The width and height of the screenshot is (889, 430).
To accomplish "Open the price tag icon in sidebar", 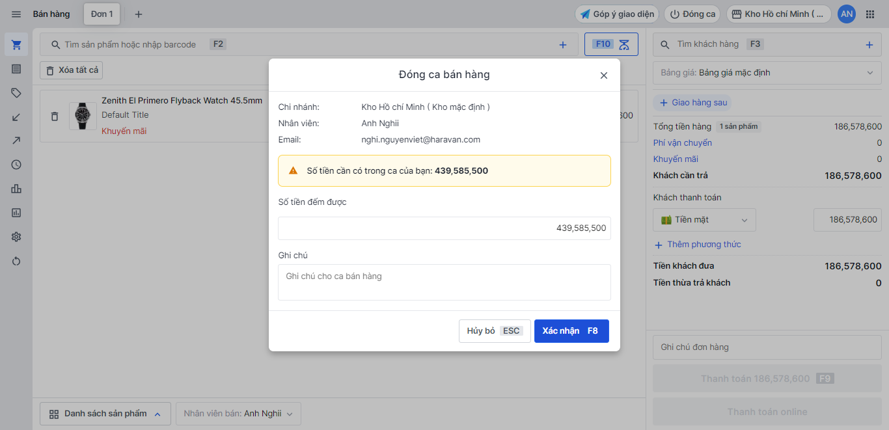I will (16, 93).
